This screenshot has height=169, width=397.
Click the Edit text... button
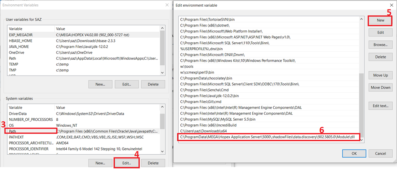tap(380, 106)
